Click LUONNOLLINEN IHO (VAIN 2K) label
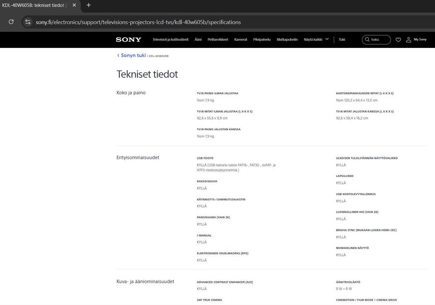Screen dimensions: 435x305 point(357,212)
